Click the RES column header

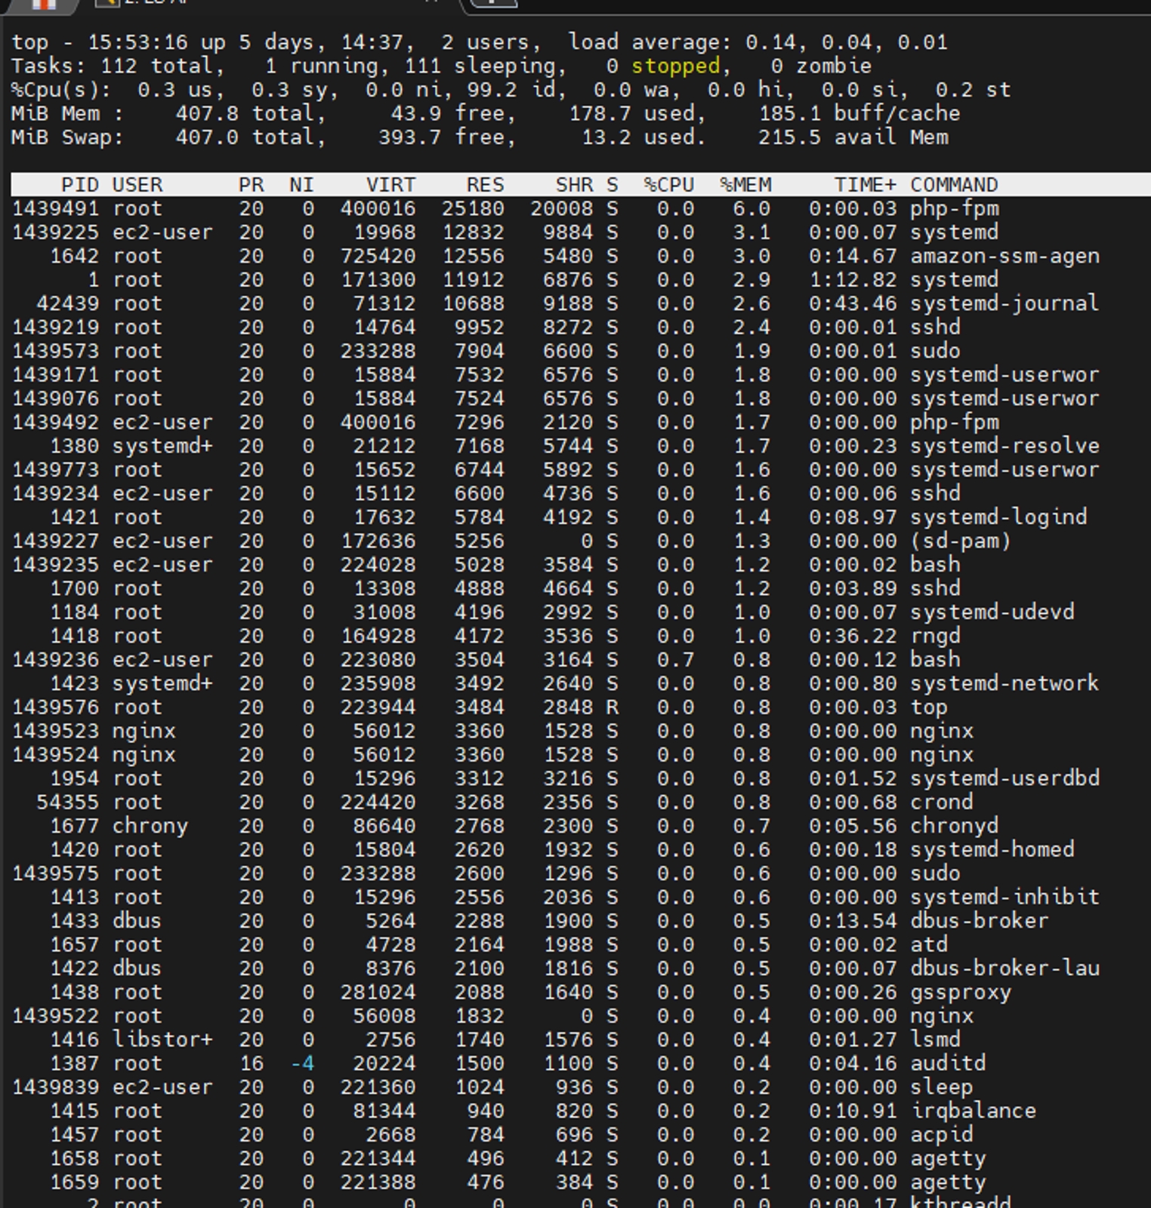(x=485, y=185)
